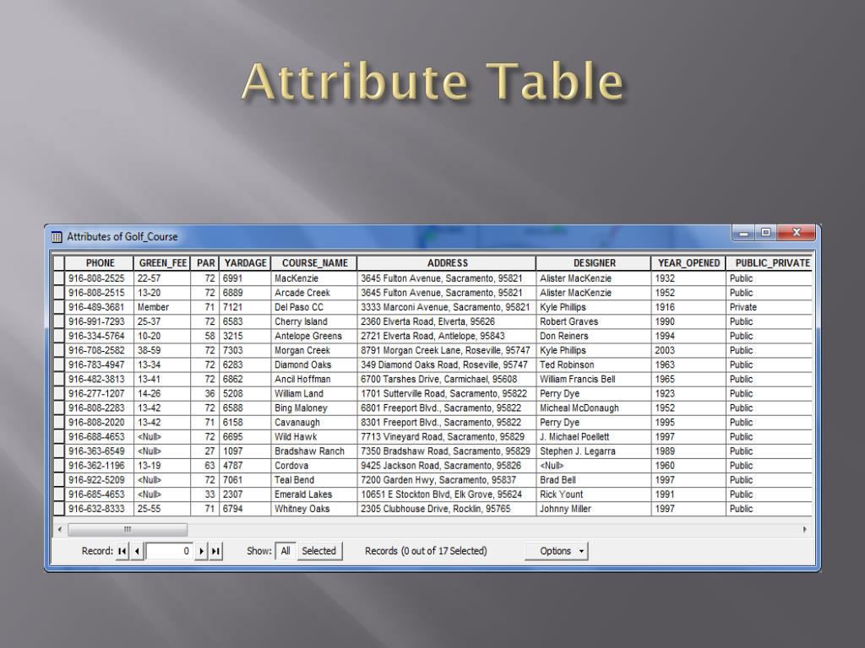Click scroll left arrow of horizontal scrollbar
This screenshot has height=648, width=865.
tap(60, 530)
